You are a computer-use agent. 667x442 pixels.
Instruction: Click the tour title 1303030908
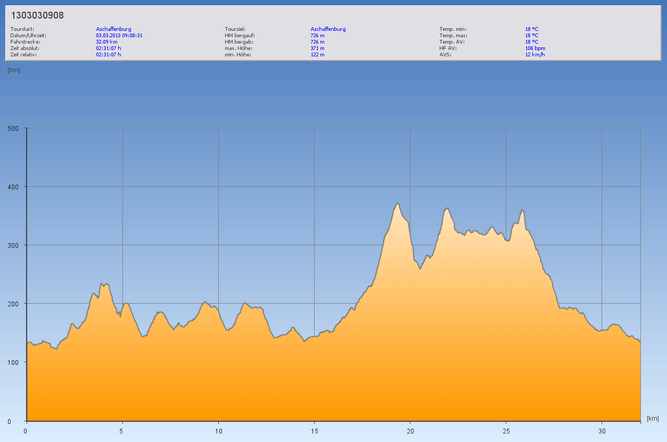(37, 15)
